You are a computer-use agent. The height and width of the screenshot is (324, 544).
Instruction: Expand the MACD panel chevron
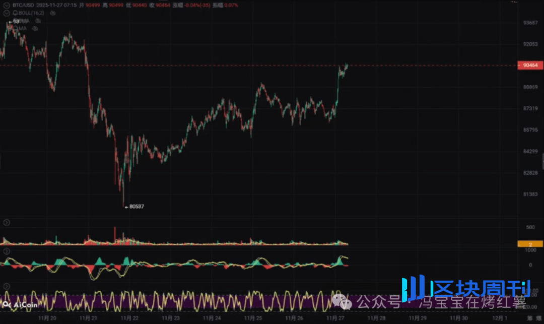(7, 250)
